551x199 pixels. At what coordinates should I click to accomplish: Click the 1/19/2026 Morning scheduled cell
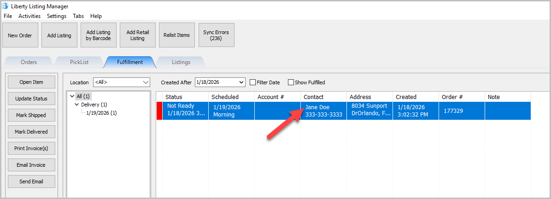coord(232,111)
